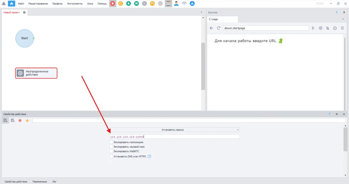Open the profile person icon
This screenshot has height=184, width=349.
pos(176,4)
